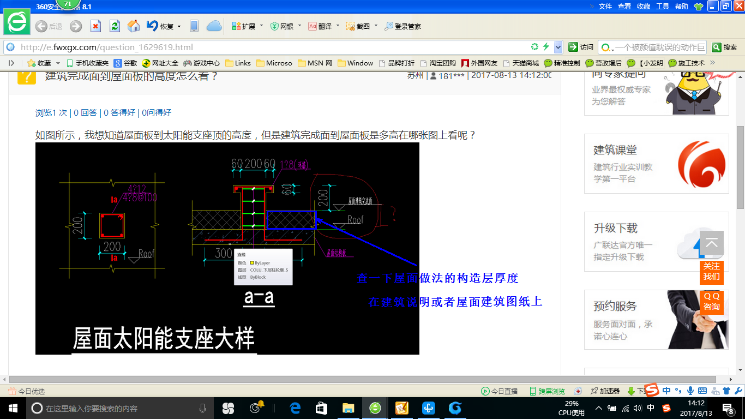Viewport: 745px width, 419px height.
Task: Click the browser Back (后退) button
Action: [49, 26]
